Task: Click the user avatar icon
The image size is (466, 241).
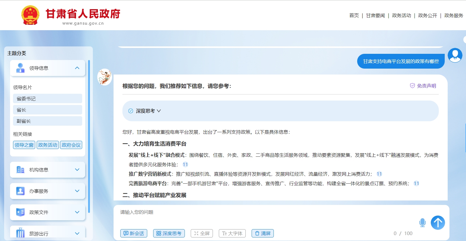Action: pyautogui.click(x=455, y=55)
